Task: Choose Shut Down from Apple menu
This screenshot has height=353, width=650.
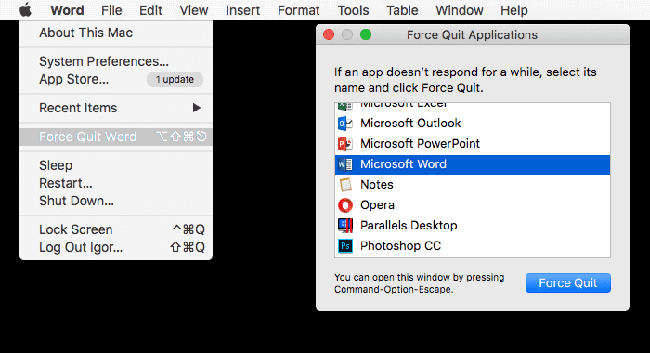Action: [116, 201]
